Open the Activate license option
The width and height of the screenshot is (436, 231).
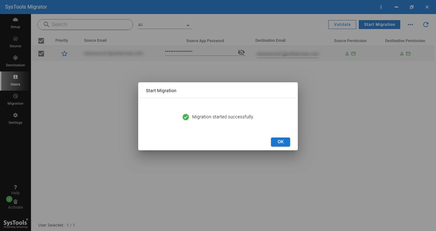[15, 204]
